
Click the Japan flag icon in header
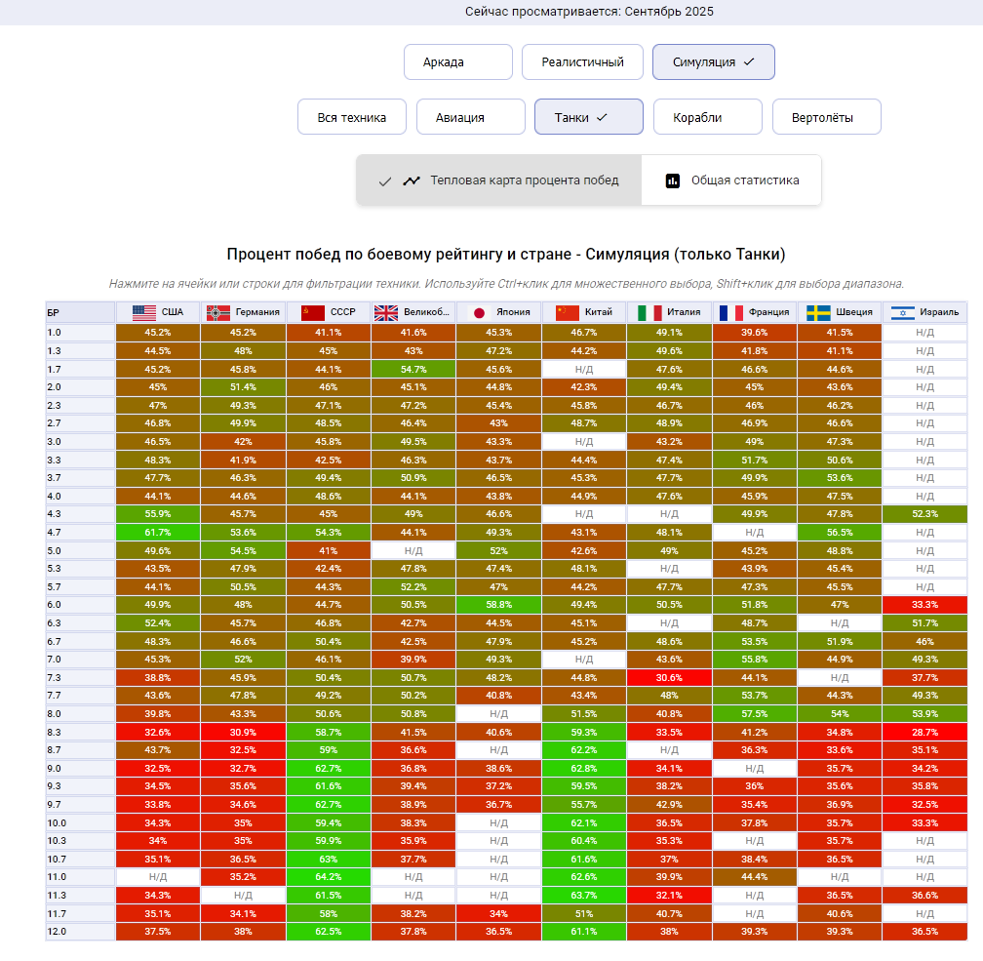tap(479, 312)
